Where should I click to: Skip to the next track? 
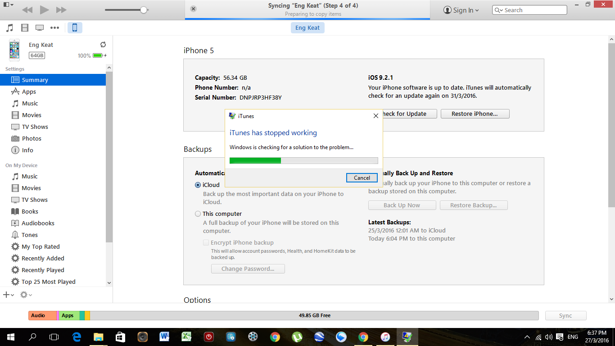tap(61, 10)
